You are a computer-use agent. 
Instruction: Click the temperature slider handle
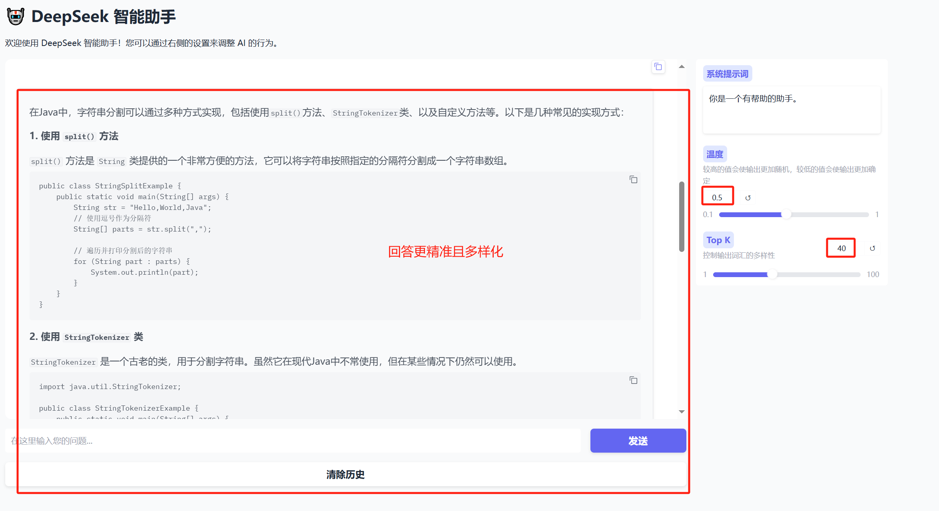click(786, 215)
